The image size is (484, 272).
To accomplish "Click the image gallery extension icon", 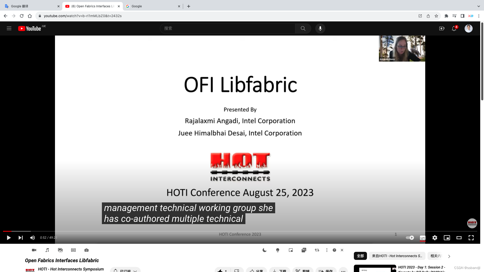I will point(60,250).
